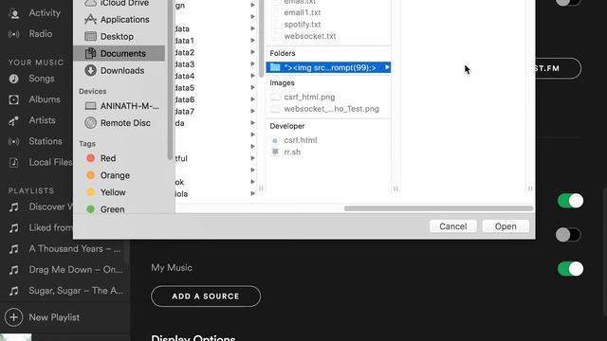The height and width of the screenshot is (341, 607).
Task: Open the Local Files section
Action: [50, 162]
